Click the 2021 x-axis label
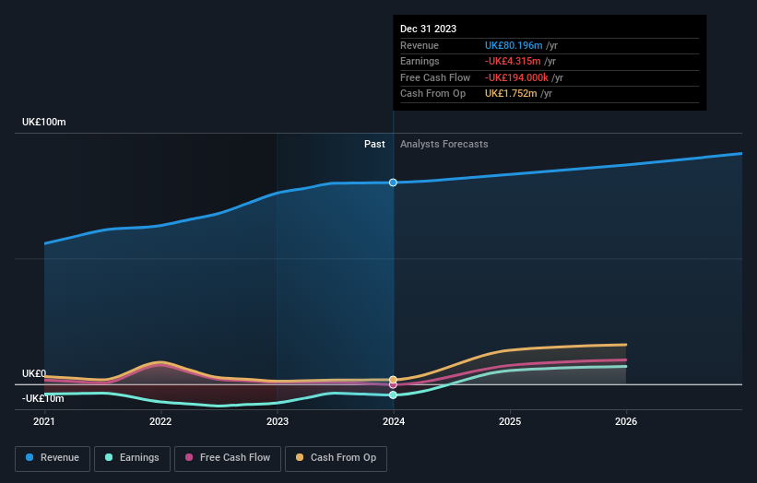 click(x=44, y=421)
